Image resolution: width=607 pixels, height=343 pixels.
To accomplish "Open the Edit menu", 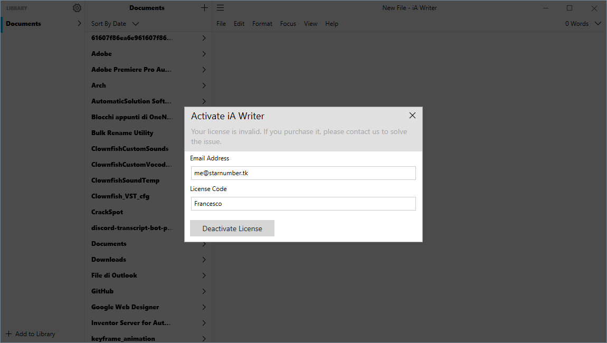I will (239, 24).
